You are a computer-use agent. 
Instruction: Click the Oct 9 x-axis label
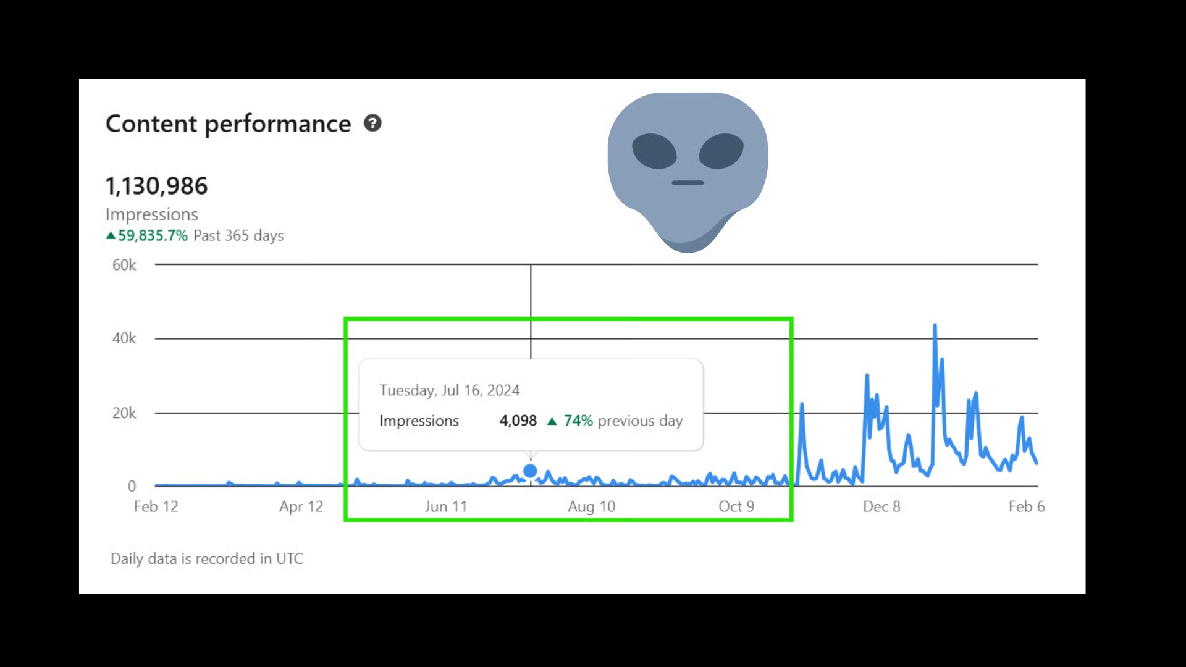point(736,506)
